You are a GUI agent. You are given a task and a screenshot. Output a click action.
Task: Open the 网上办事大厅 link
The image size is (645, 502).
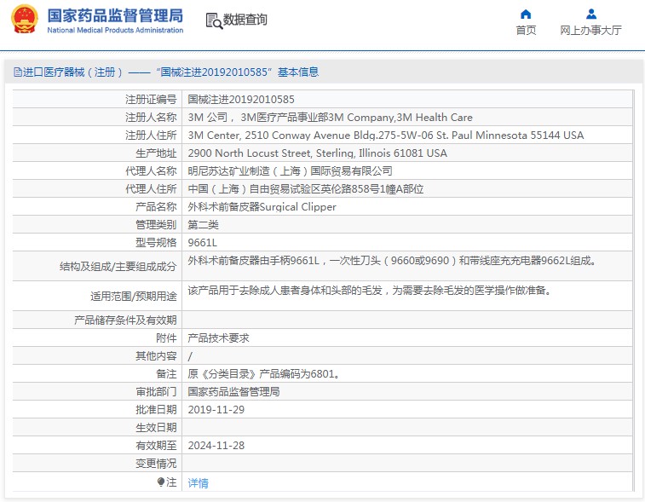tap(590, 30)
